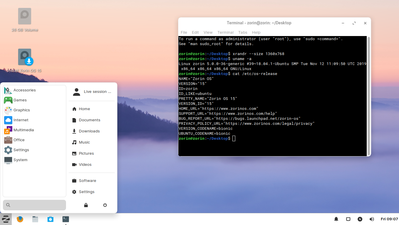Open the Downloads folder shortcut

coord(92,131)
